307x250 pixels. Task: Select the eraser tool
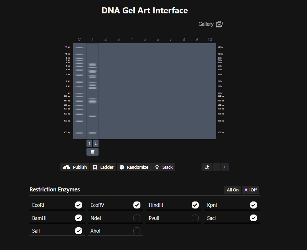(207, 167)
